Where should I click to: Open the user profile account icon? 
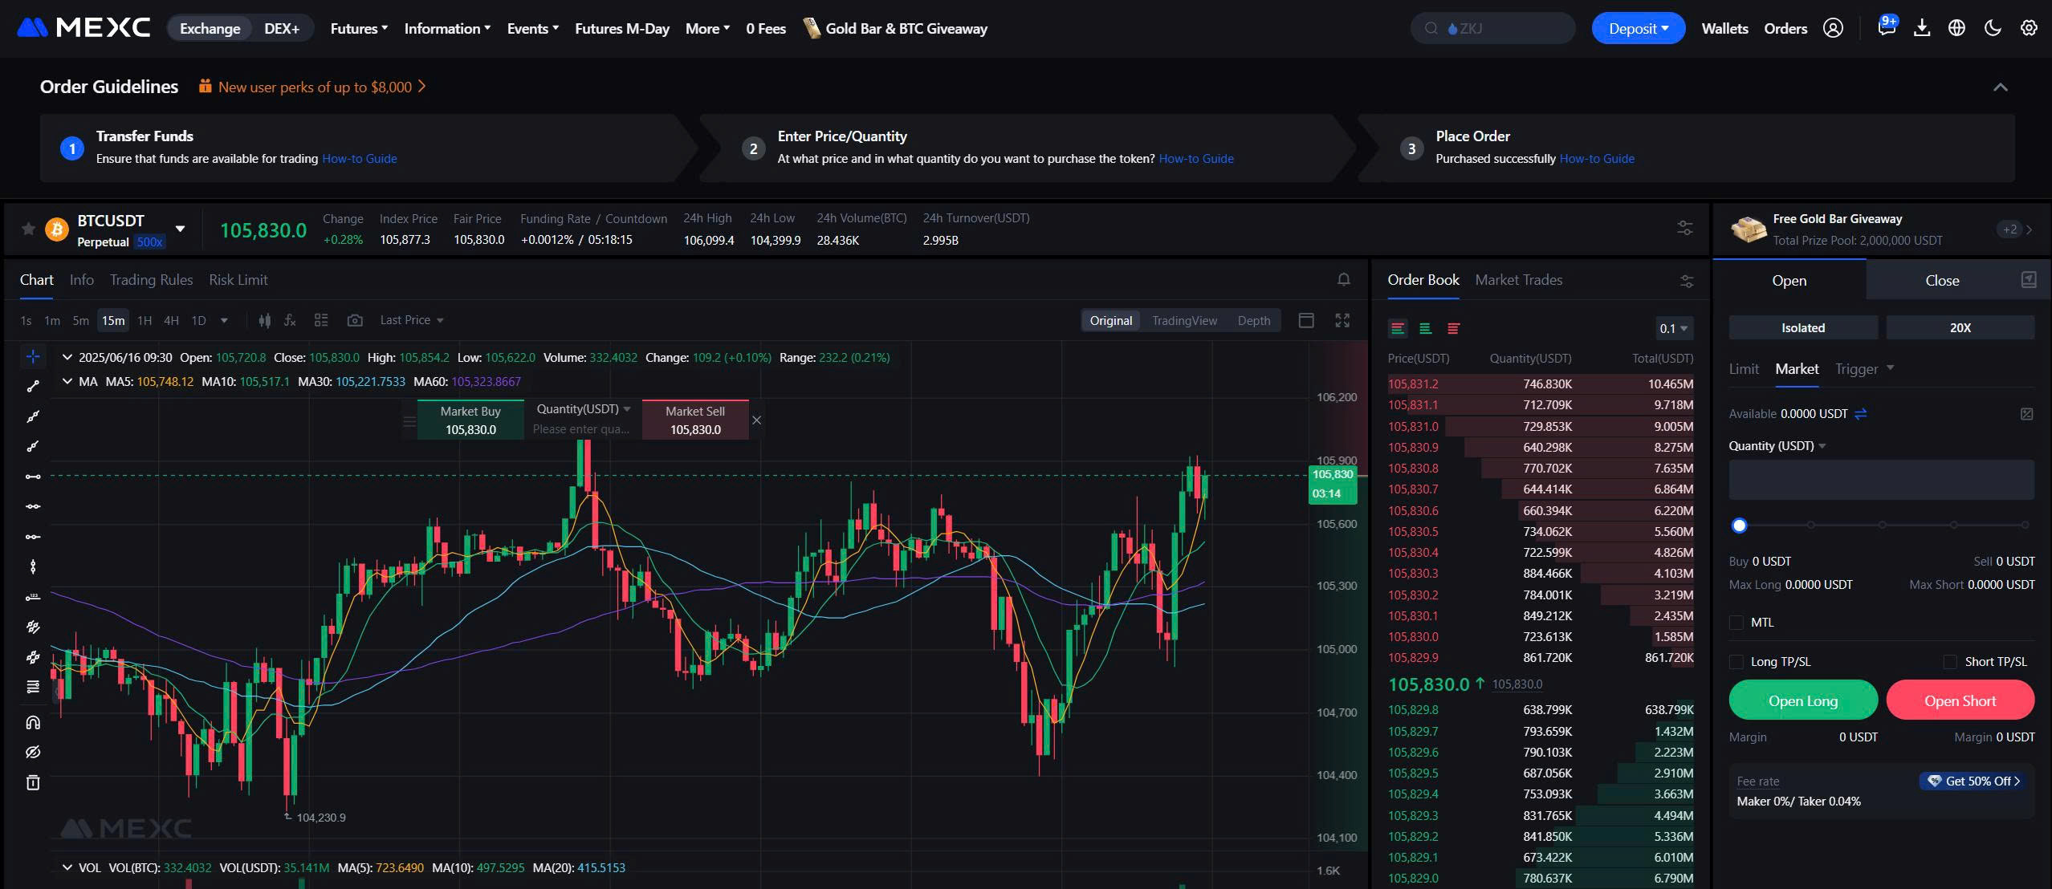coord(1833,28)
